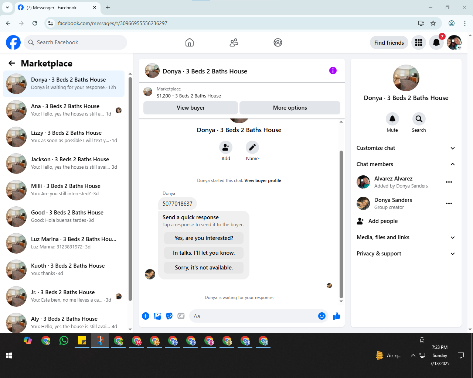Collapse Chat members section
The image size is (473, 378).
[x=406, y=164]
